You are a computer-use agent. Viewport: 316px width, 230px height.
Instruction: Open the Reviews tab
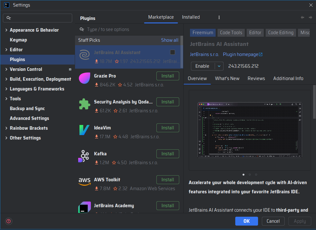coord(256,78)
